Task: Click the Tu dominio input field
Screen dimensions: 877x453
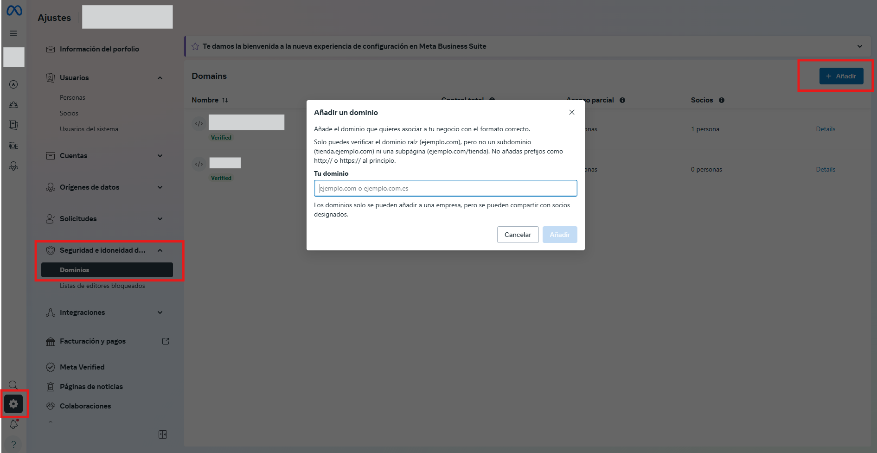Action: [x=445, y=188]
